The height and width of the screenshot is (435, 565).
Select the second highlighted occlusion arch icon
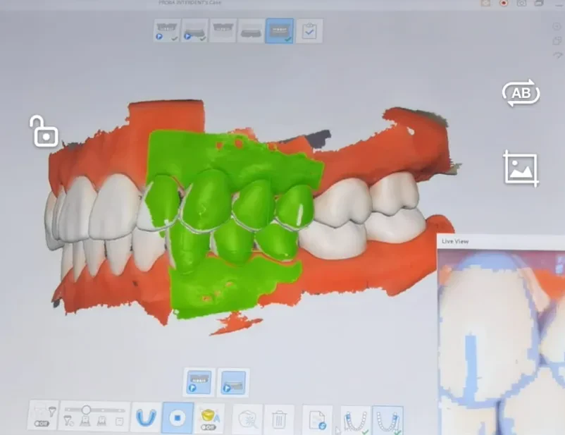pyautogui.click(x=387, y=421)
